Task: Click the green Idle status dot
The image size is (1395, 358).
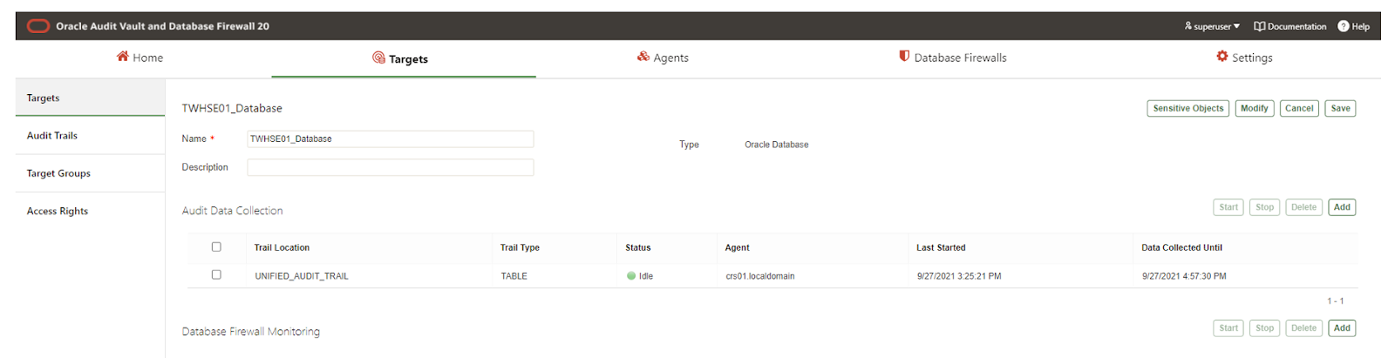Action: point(631,276)
